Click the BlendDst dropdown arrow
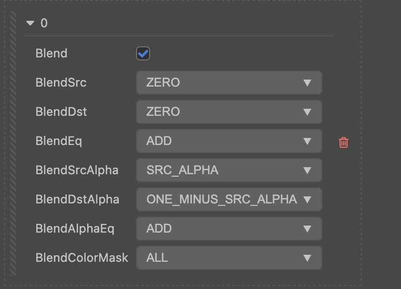Image resolution: width=401 pixels, height=289 pixels. coord(307,112)
